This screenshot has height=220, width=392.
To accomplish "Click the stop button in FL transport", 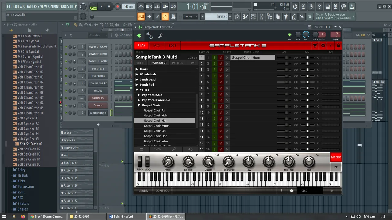I will (109, 6).
